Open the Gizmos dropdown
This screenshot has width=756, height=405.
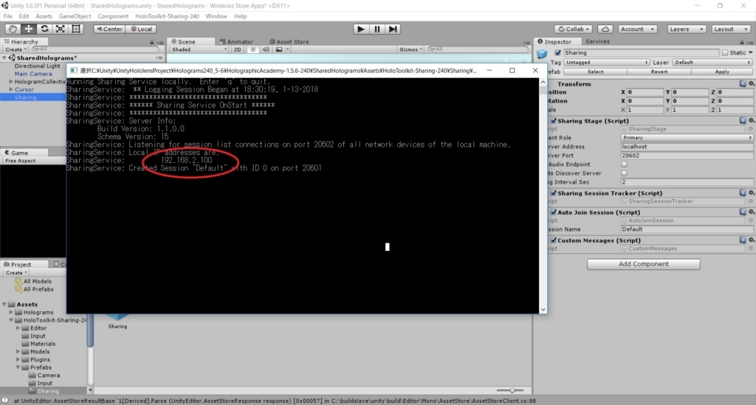[x=410, y=49]
